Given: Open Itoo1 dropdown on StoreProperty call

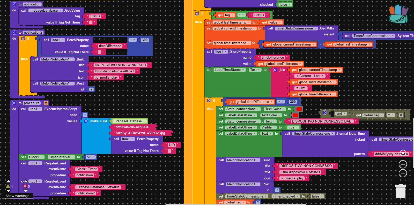Looking at the screenshot, I should 221,52.
